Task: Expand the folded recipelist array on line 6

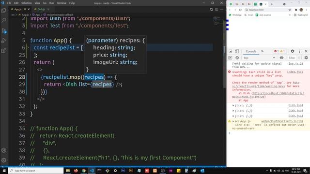Action: [x=28, y=47]
